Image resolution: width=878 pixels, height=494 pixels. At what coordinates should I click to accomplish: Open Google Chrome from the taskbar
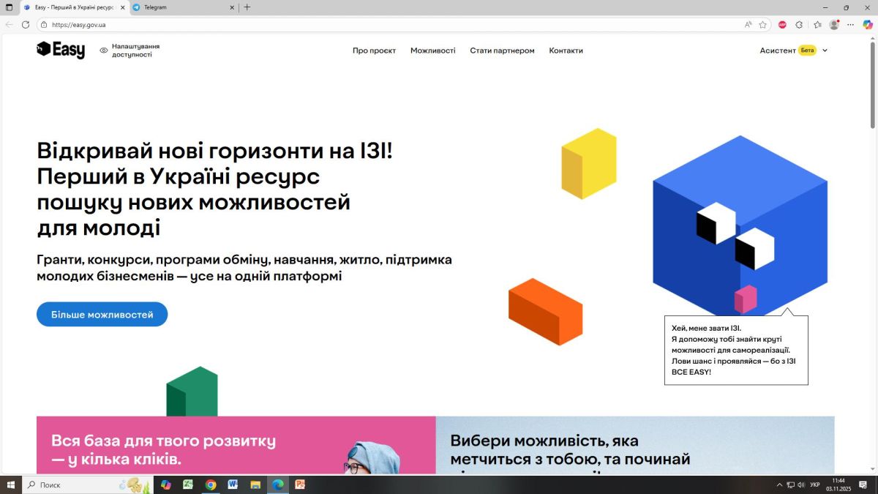211,484
